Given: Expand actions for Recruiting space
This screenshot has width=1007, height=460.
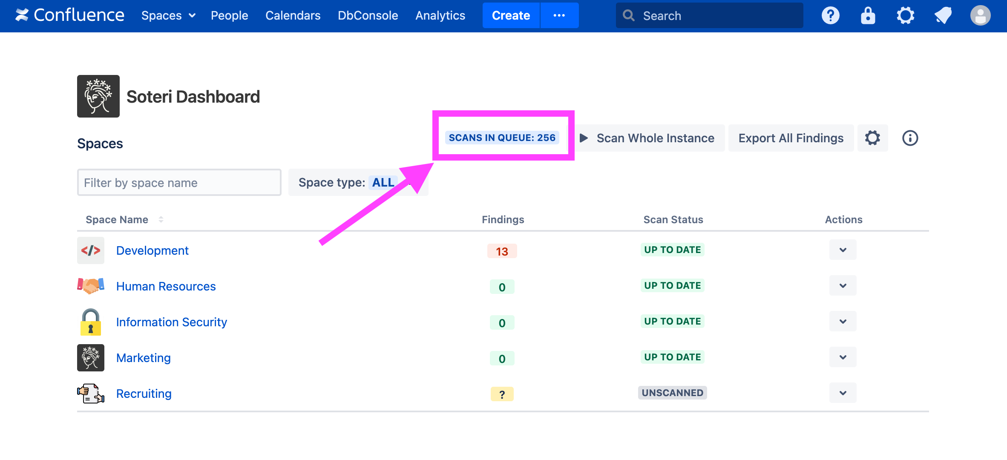Looking at the screenshot, I should pos(843,393).
